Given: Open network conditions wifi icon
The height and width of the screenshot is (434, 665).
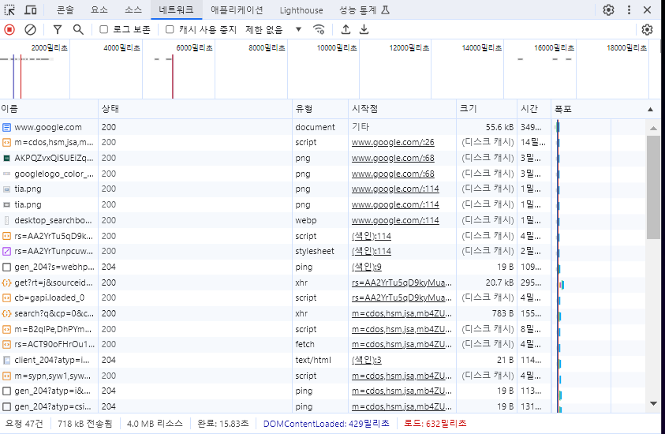Looking at the screenshot, I should click(319, 29).
